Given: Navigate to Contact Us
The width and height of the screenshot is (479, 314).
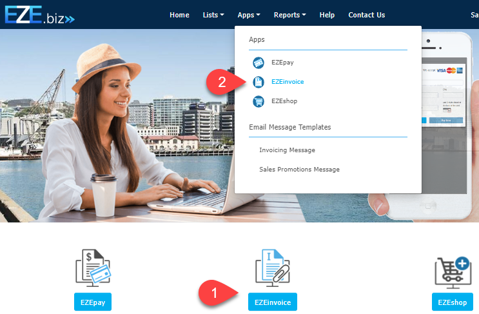Looking at the screenshot, I should pyautogui.click(x=366, y=15).
